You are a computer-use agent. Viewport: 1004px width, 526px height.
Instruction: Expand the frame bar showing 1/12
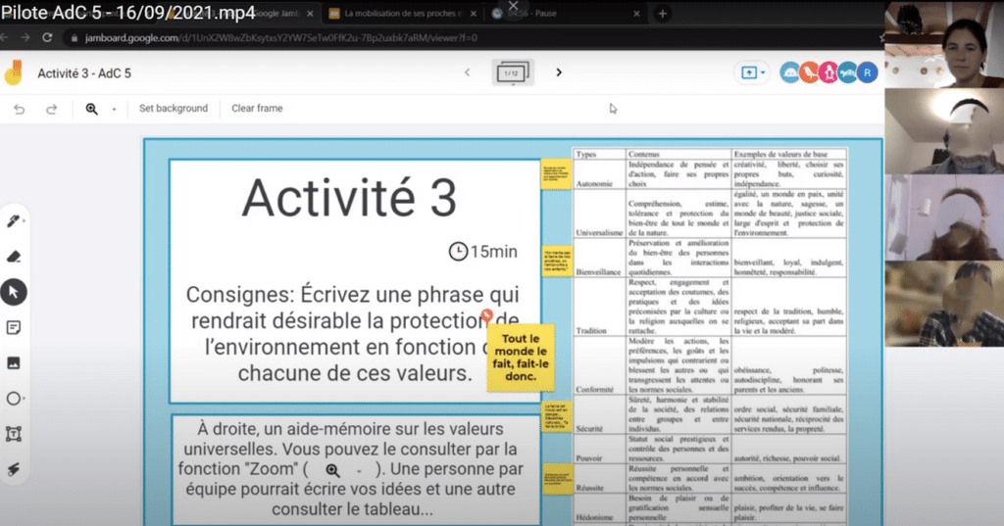click(x=512, y=73)
